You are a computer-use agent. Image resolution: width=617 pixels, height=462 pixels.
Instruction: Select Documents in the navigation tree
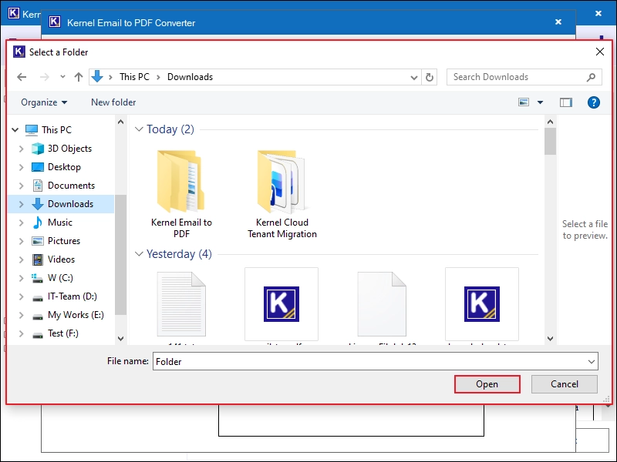pos(71,186)
